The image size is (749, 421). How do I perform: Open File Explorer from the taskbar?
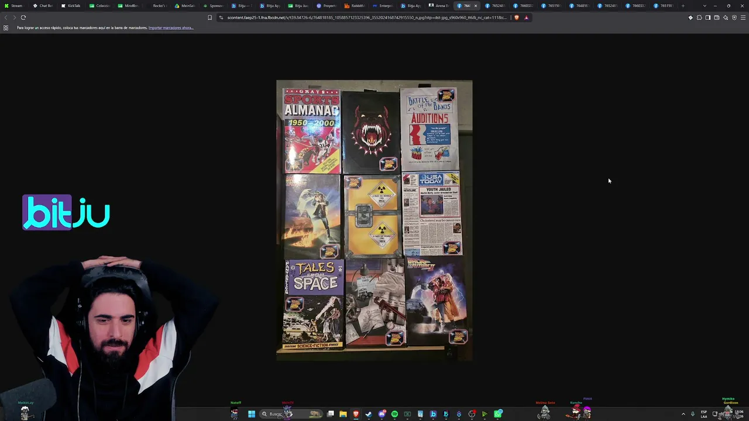click(x=343, y=414)
